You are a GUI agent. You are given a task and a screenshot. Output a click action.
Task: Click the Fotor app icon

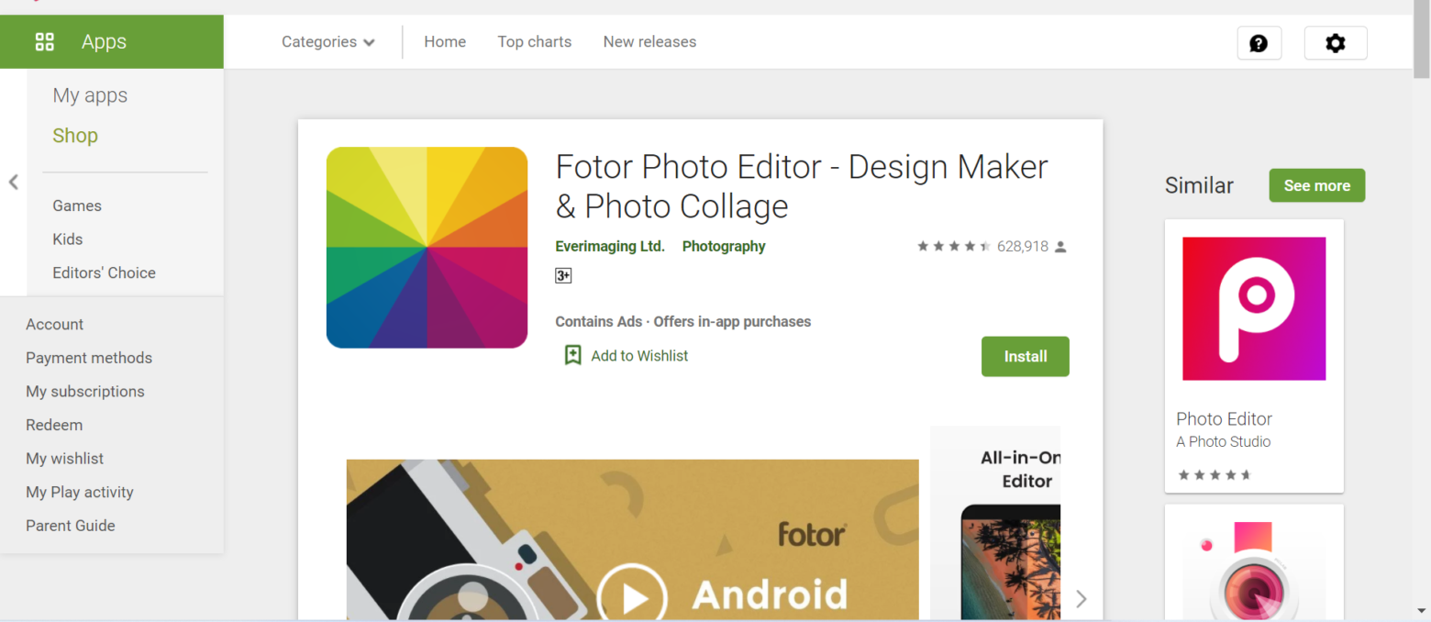coord(426,247)
